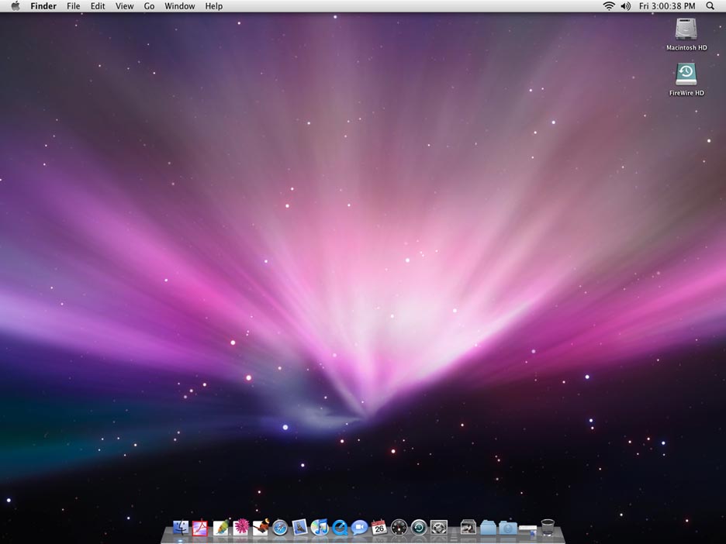This screenshot has height=544, width=726.
Task: Launch Adobe Acrobat from the Dock
Action: point(200,528)
